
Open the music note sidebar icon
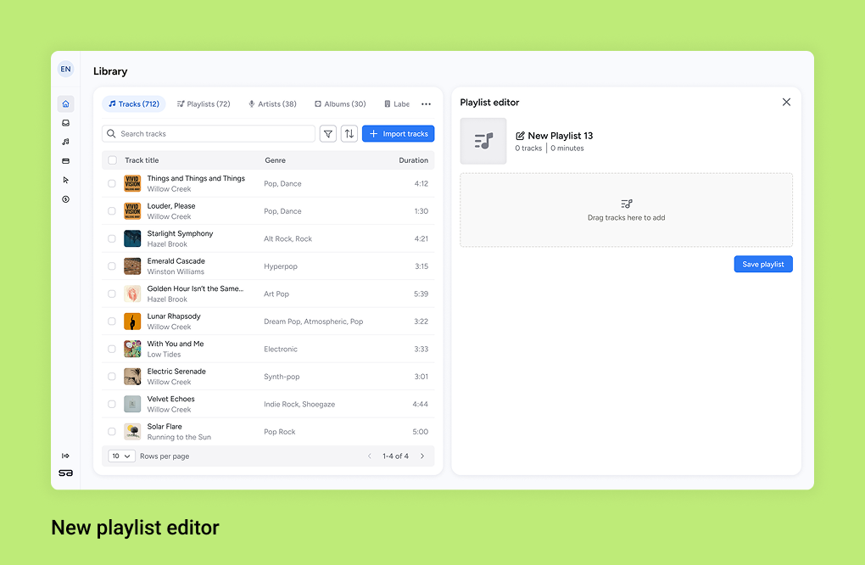tap(65, 142)
